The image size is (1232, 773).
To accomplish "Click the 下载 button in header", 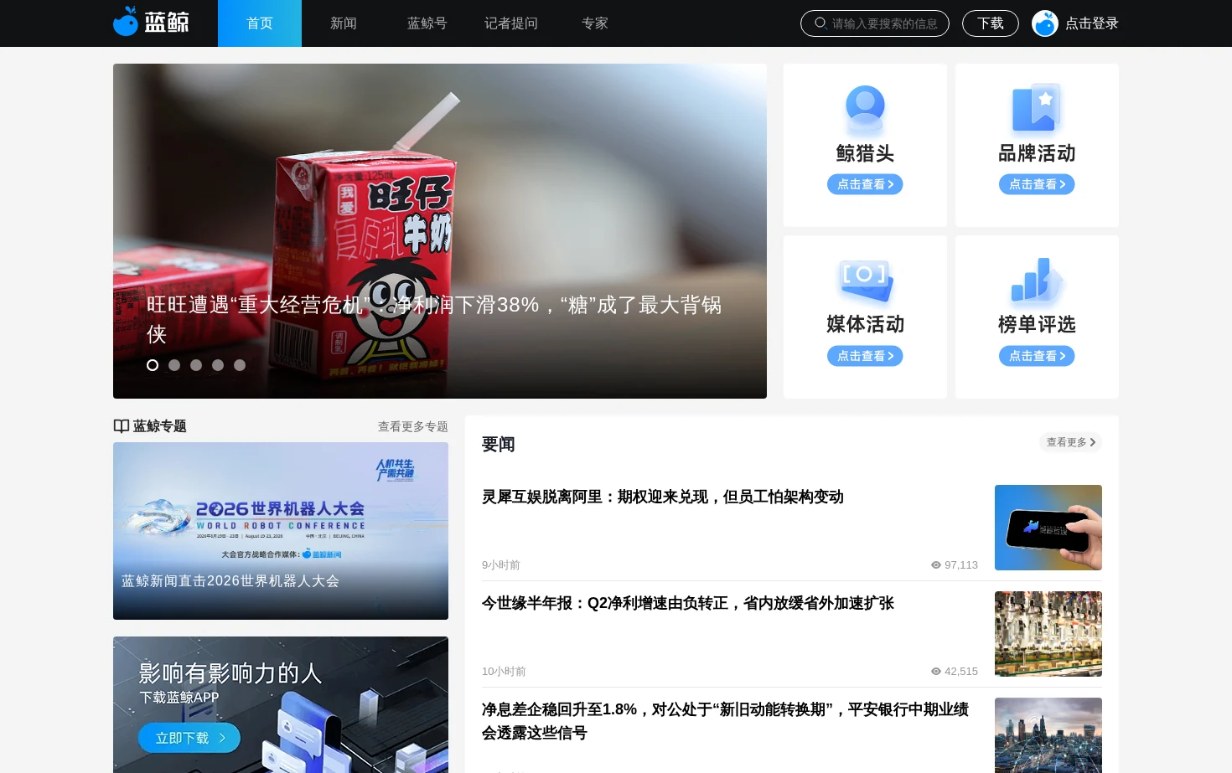I will 991,23.
